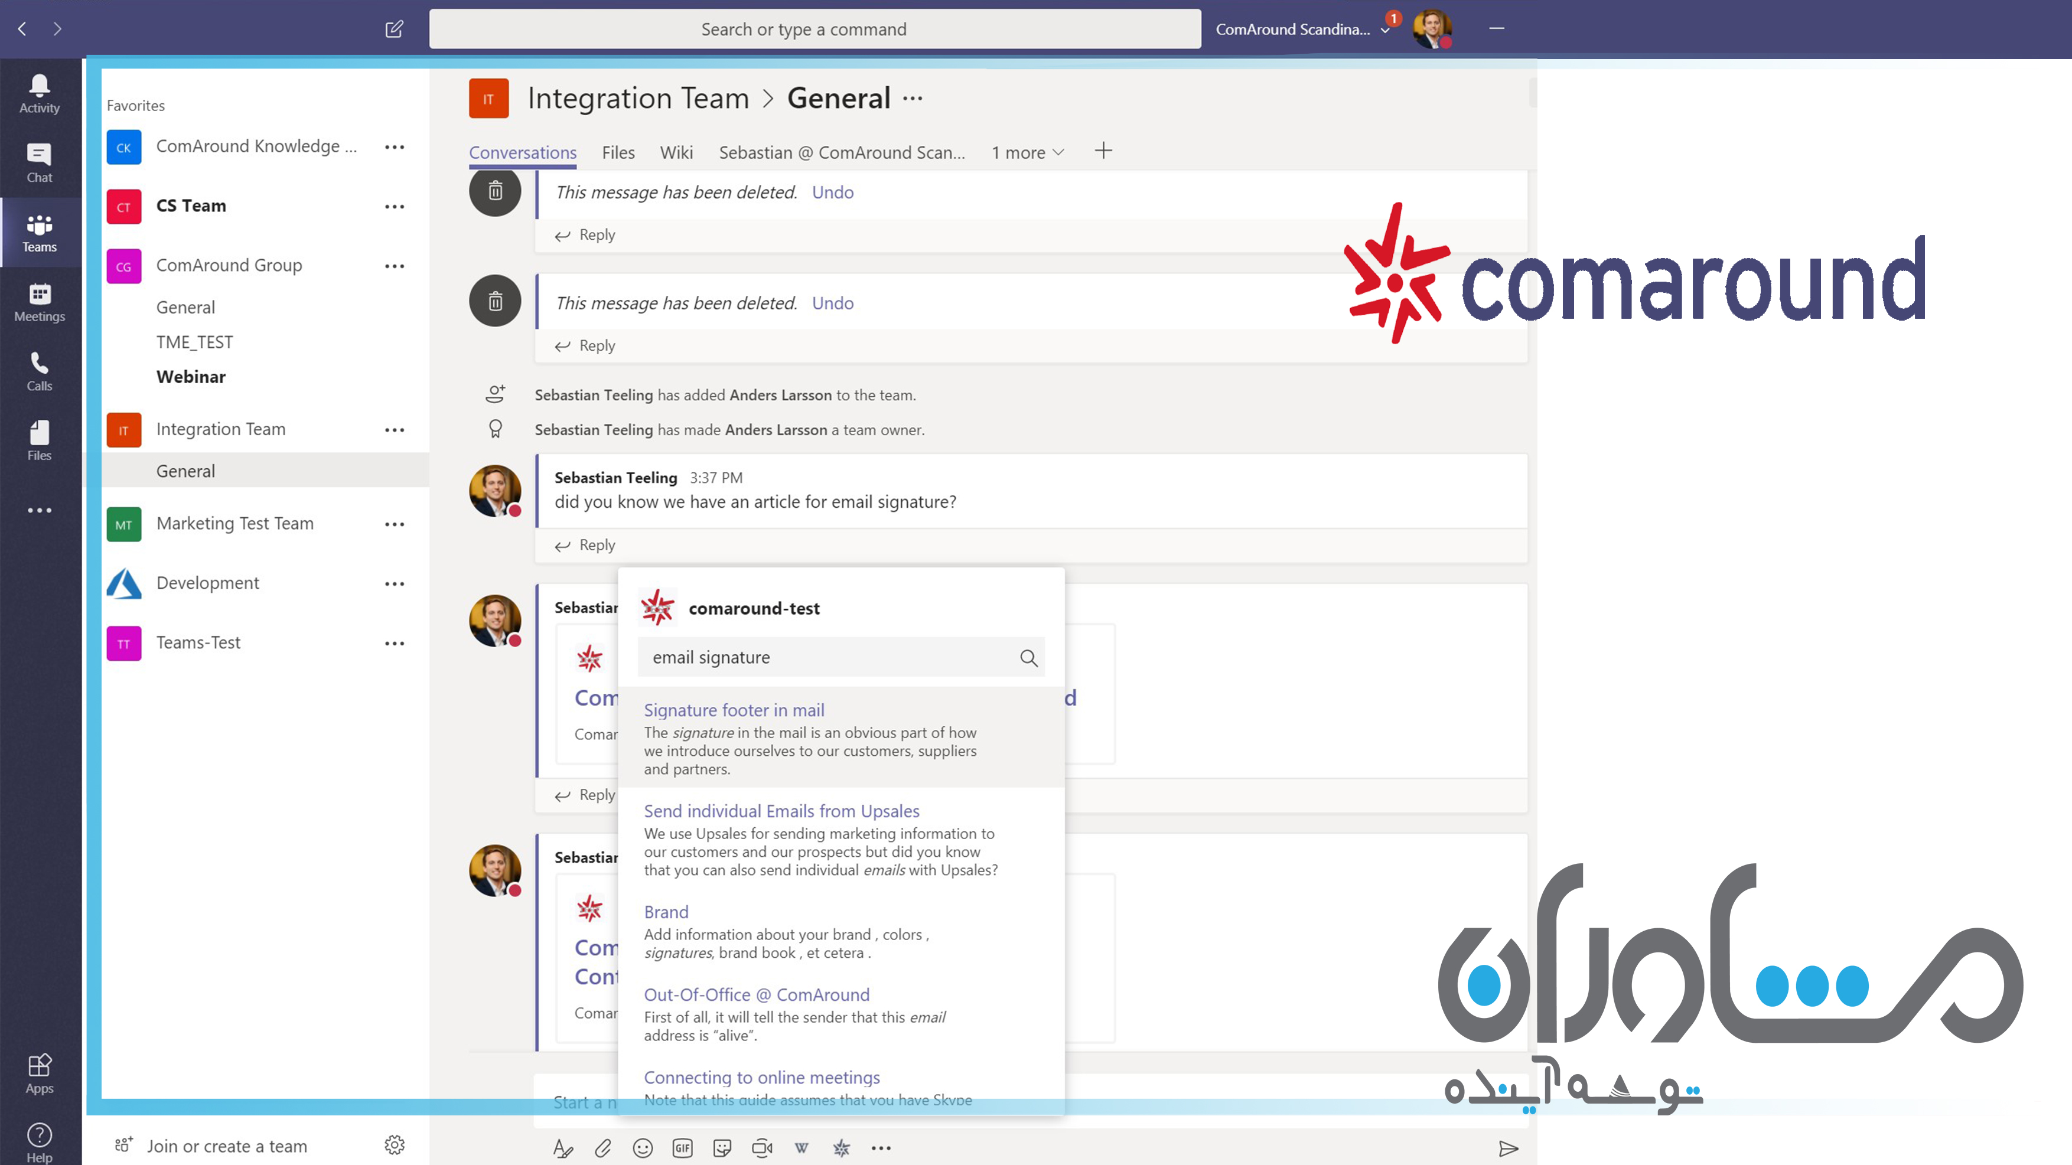Viewport: 2072px width, 1165px height.
Task: Click Undo on first deleted message
Action: tap(831, 191)
